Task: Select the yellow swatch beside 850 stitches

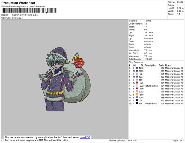Action: (137, 94)
